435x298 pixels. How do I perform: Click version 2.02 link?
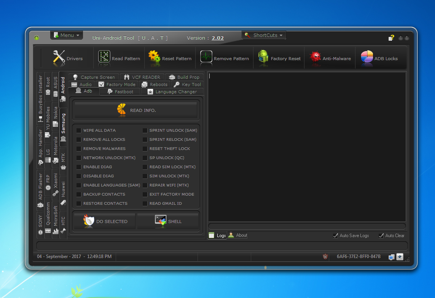pyautogui.click(x=218, y=38)
